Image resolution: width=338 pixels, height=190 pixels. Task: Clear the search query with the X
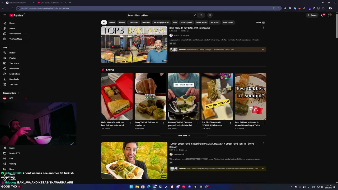(x=195, y=15)
